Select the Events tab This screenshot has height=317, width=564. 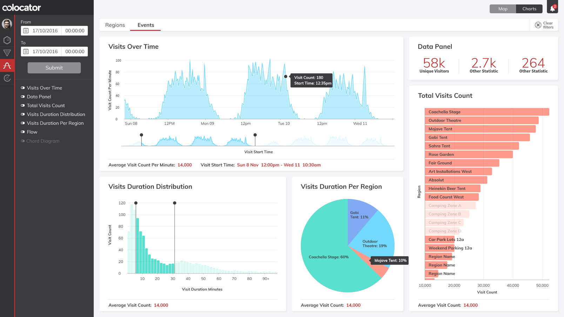(146, 25)
